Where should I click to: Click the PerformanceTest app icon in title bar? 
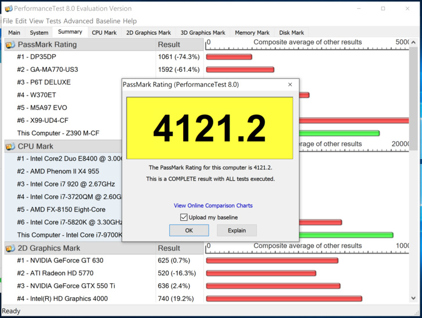coord(7,9)
